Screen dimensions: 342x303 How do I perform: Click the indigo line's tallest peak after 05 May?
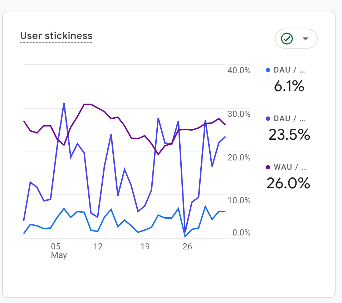64,104
